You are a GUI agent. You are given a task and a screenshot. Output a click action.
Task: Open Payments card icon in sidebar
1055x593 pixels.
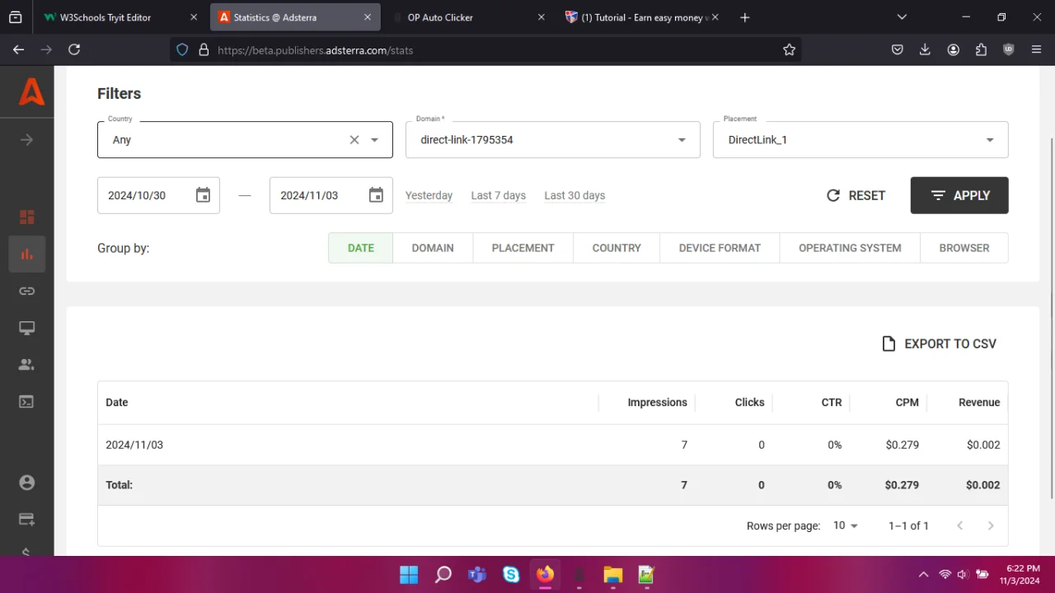point(27,520)
